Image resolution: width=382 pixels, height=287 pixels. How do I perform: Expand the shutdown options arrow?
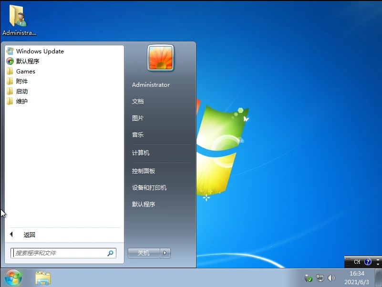(165, 253)
